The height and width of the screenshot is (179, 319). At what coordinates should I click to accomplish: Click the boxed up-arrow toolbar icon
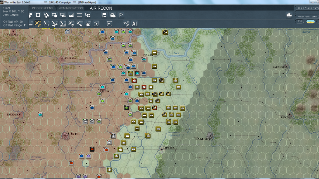pyautogui.click(x=109, y=23)
